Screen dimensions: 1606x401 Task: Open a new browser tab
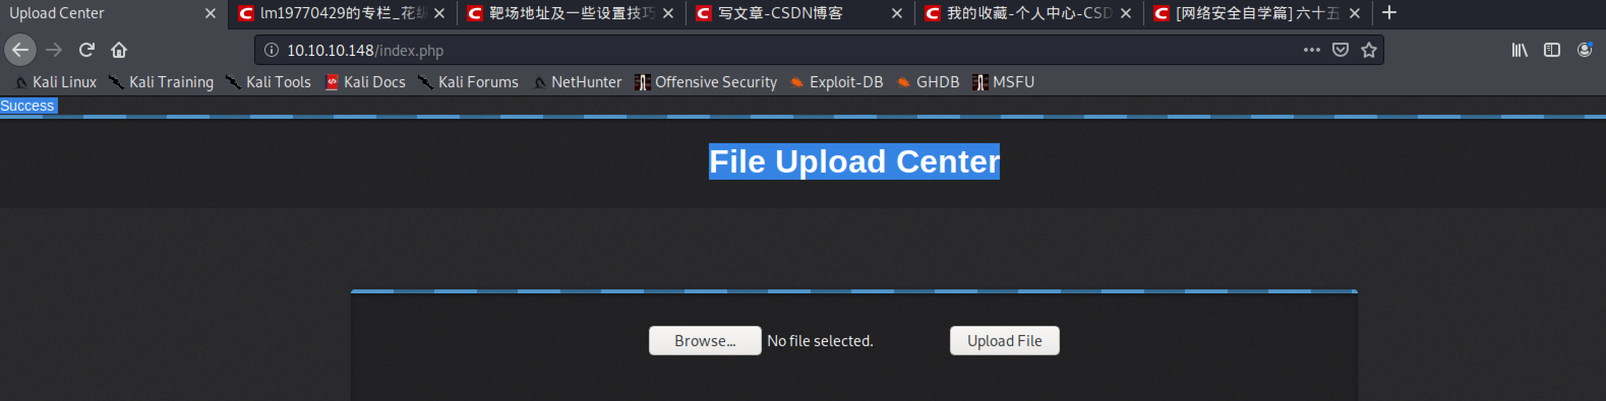(1389, 13)
